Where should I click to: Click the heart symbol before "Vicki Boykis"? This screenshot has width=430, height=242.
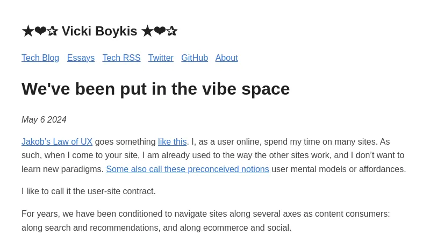tap(40, 31)
